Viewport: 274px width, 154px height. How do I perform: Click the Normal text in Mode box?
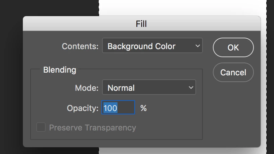click(121, 88)
